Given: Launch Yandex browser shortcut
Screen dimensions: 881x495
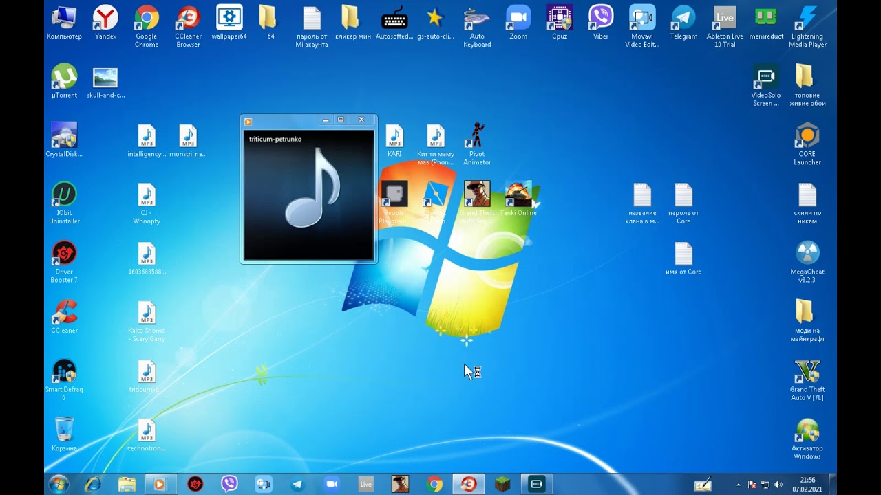Looking at the screenshot, I should point(105,23).
